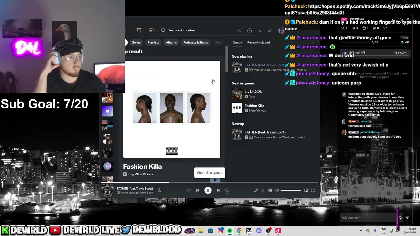Click the now playing bar album art
The image size is (420, 236).
pyautogui.click(x=107, y=190)
